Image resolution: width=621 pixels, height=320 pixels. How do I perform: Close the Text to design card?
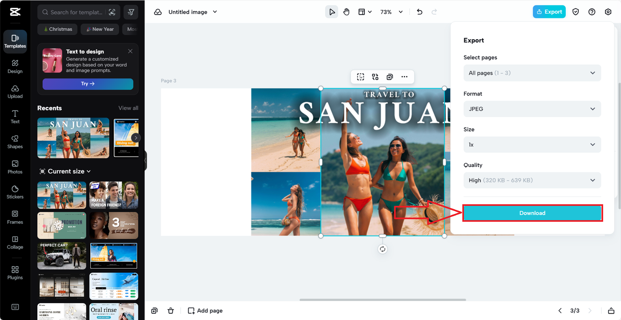tap(130, 51)
